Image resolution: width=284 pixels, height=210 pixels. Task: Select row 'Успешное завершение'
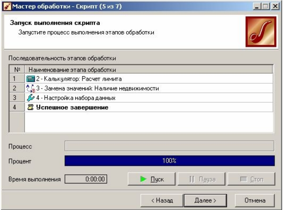click(x=149, y=107)
